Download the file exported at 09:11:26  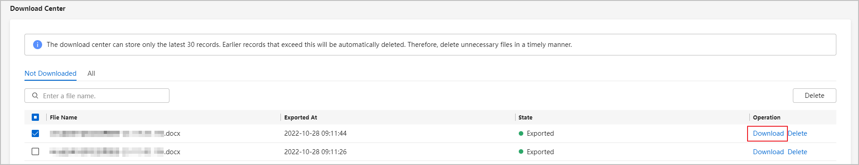[768, 152]
